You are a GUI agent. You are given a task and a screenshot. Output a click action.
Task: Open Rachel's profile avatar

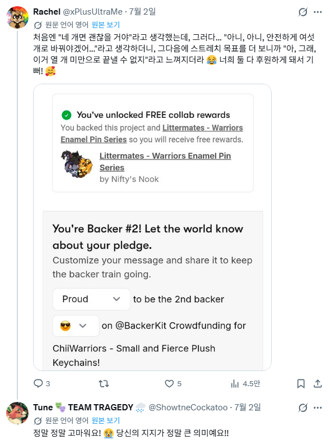(17, 17)
